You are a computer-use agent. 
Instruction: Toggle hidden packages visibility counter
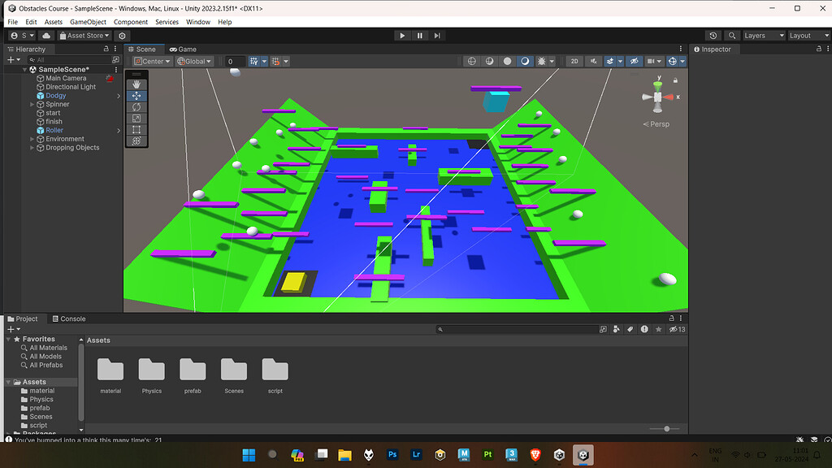[x=677, y=329]
